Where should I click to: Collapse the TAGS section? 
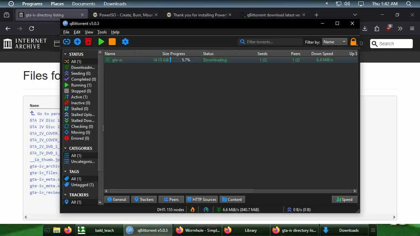[65, 171]
